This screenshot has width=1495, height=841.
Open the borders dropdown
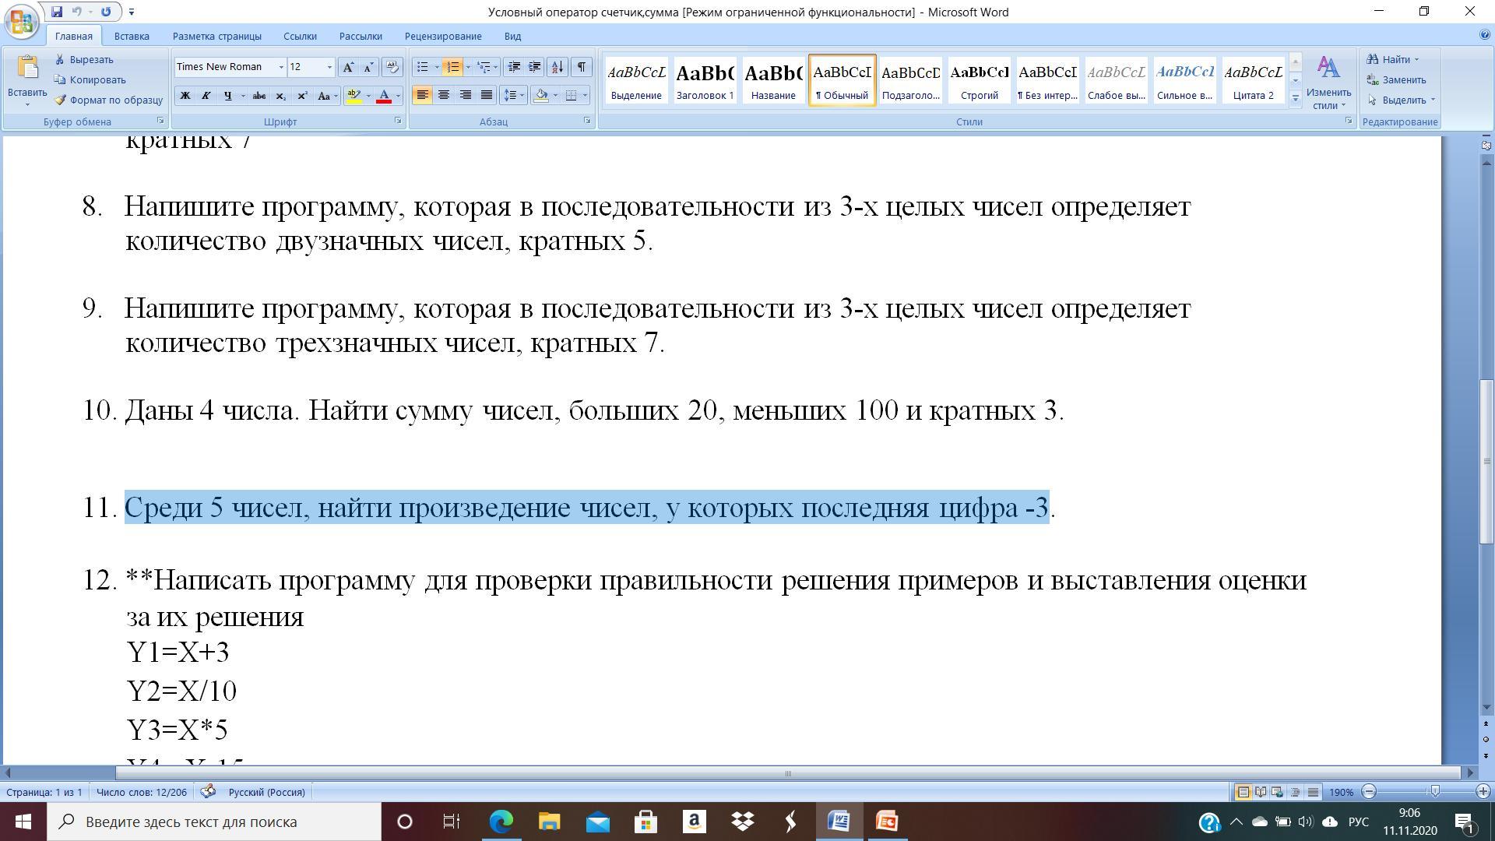[x=585, y=95]
